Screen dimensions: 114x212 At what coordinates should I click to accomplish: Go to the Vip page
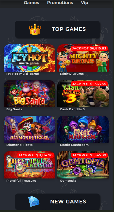[85, 3]
